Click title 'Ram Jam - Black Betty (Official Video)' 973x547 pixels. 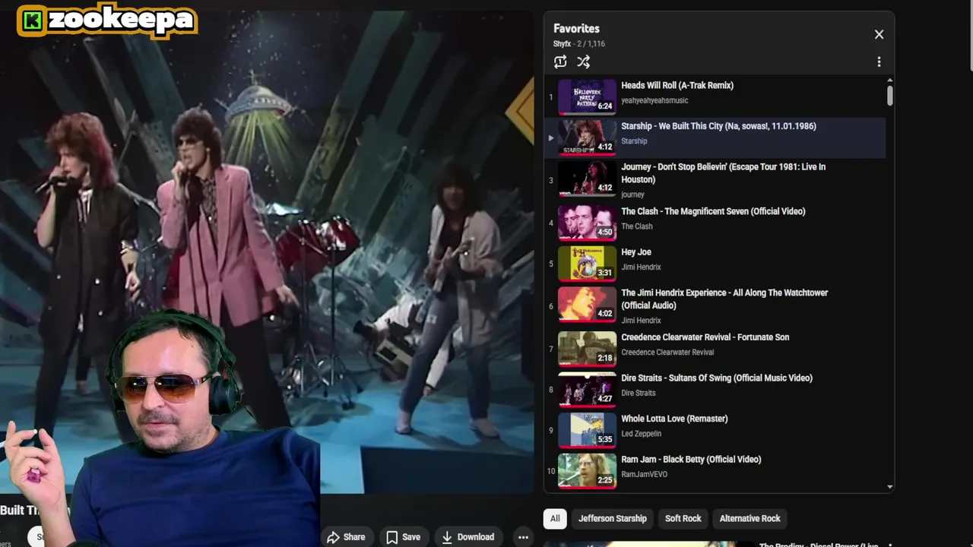click(x=691, y=460)
